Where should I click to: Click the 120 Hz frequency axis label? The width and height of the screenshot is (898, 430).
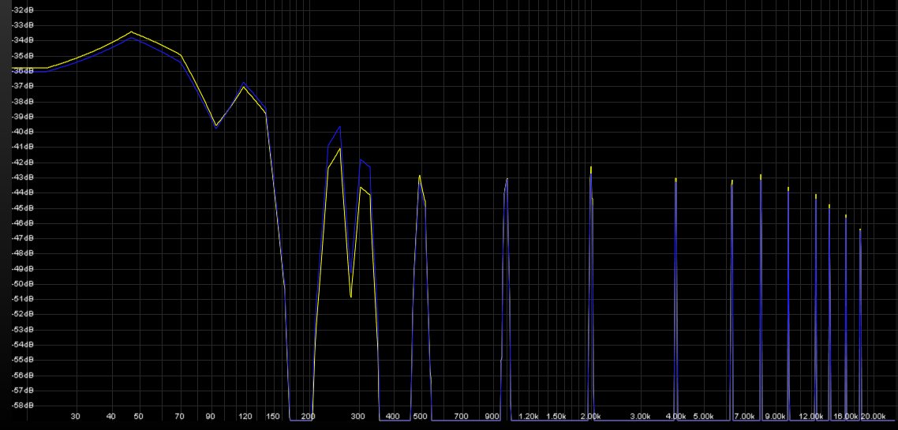point(245,416)
